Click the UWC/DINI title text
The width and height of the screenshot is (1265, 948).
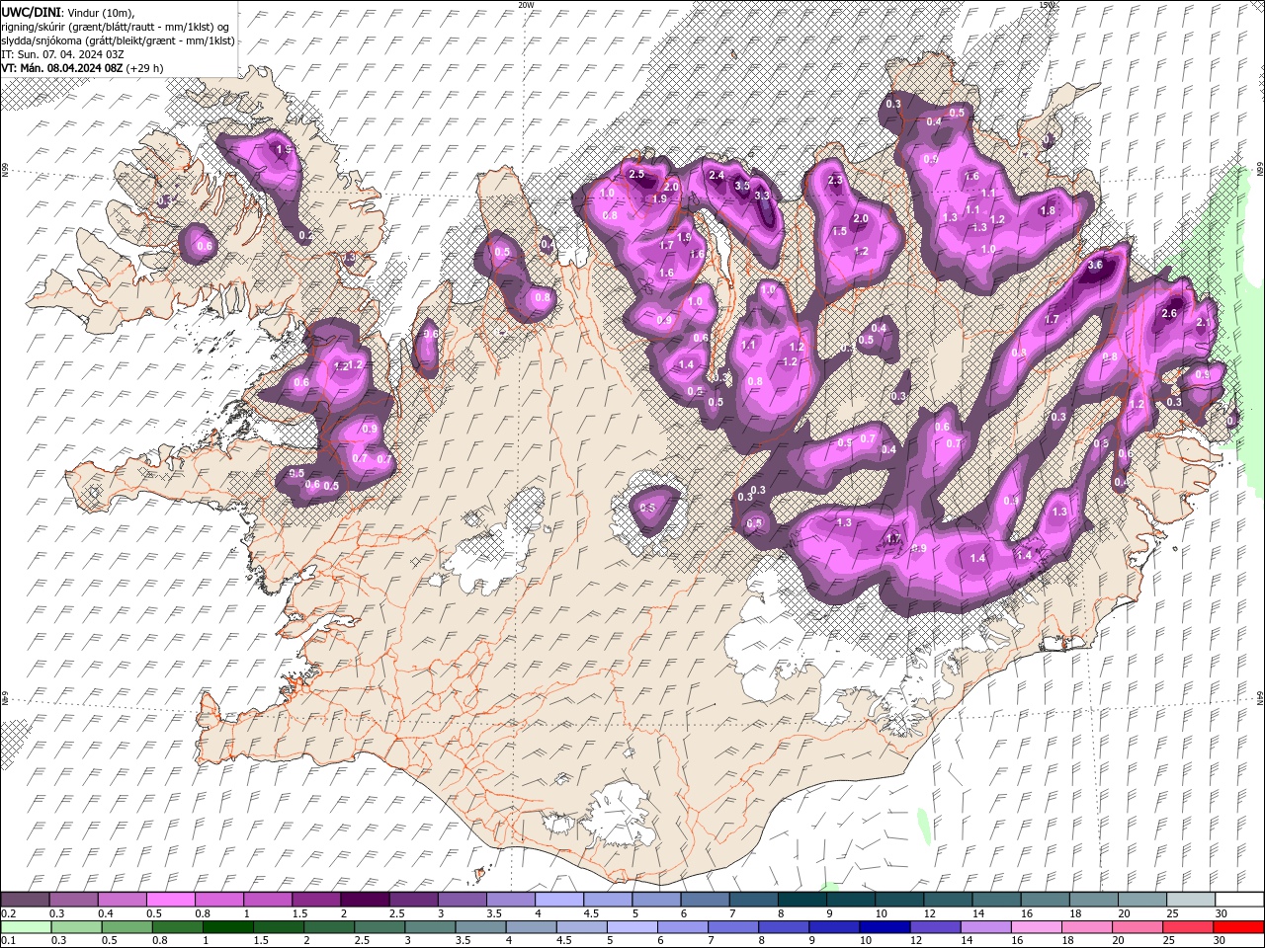tap(33, 11)
